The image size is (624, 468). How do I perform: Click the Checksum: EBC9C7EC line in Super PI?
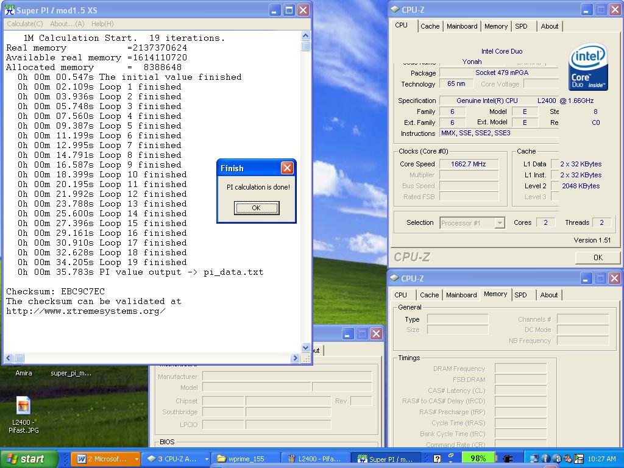click(55, 291)
